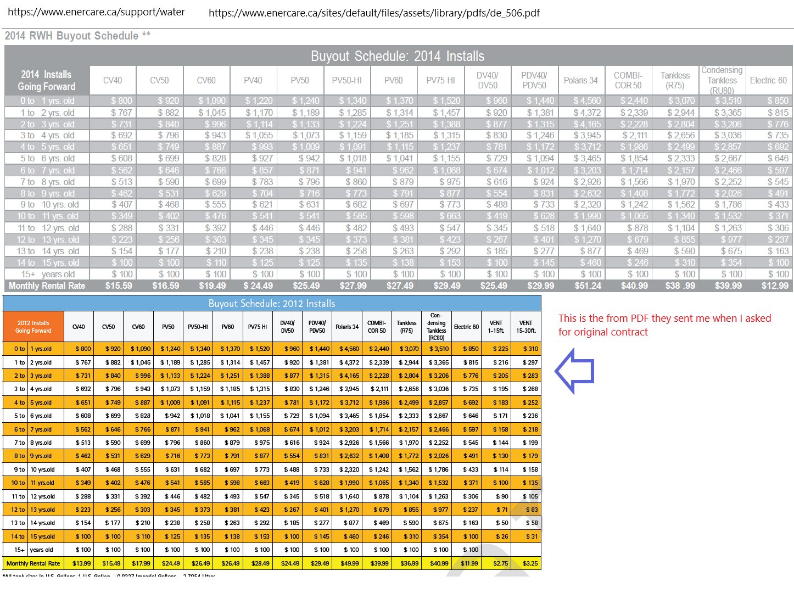794x604 pixels.
Task: Click the Buyout Schedule: 2014 Installs banner
Action: 398,56
